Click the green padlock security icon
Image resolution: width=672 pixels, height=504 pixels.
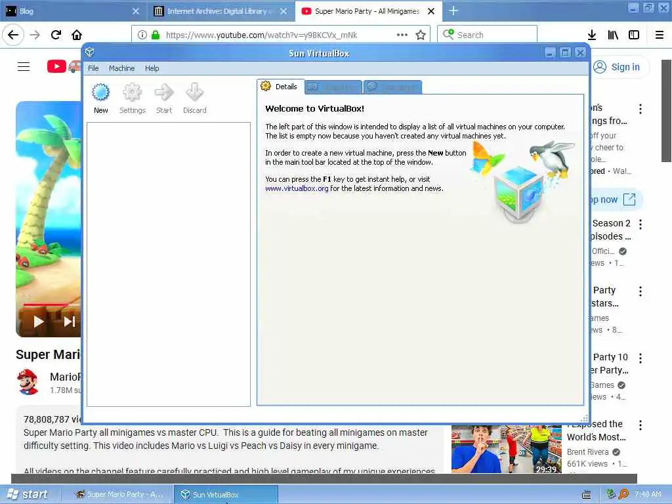pyautogui.click(x=156, y=35)
